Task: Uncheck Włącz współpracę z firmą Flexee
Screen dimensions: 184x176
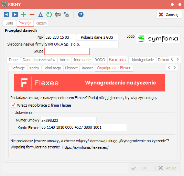Action: pos(13,105)
